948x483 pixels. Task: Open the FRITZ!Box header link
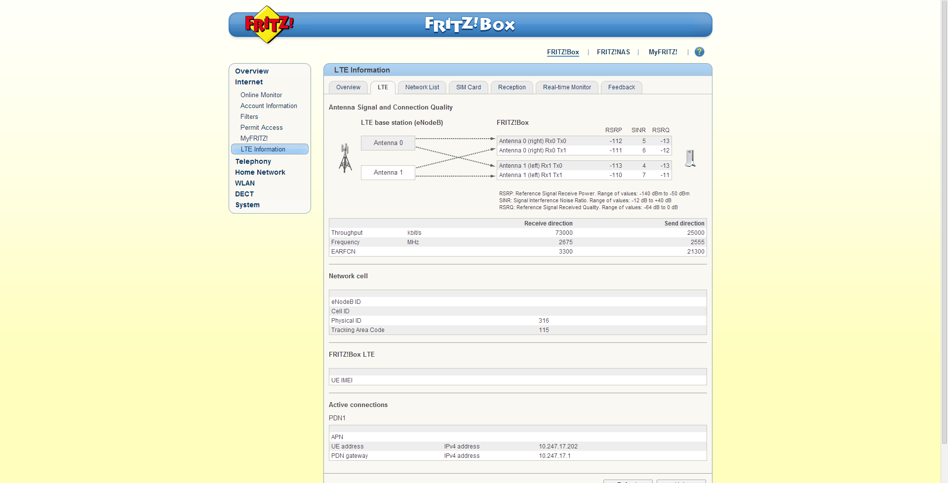click(x=563, y=52)
